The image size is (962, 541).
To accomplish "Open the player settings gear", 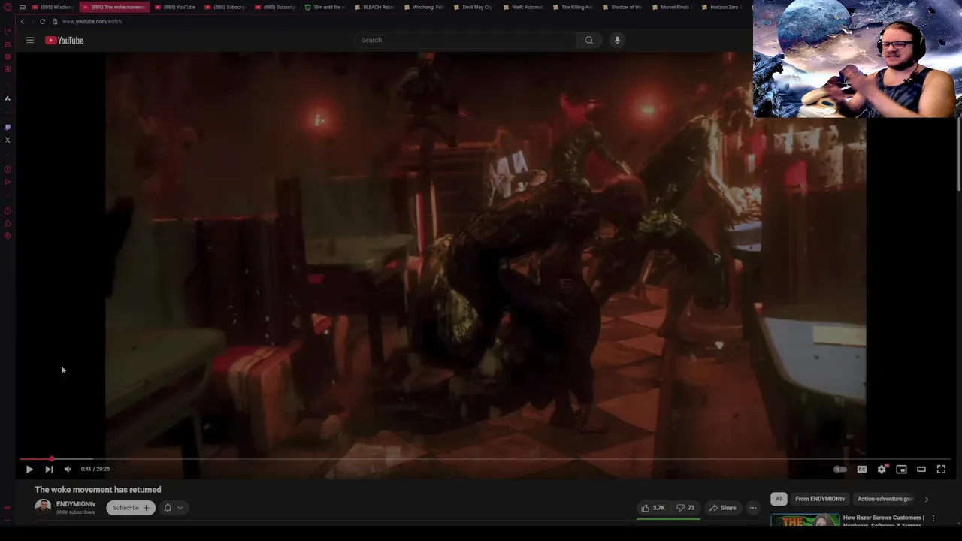I will (x=882, y=470).
